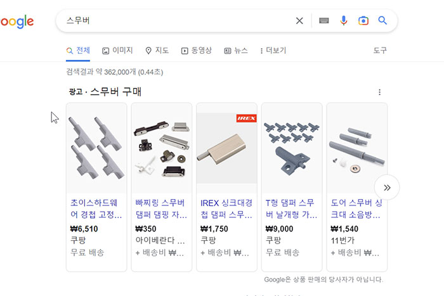Open the 도구 search tools

click(380, 50)
